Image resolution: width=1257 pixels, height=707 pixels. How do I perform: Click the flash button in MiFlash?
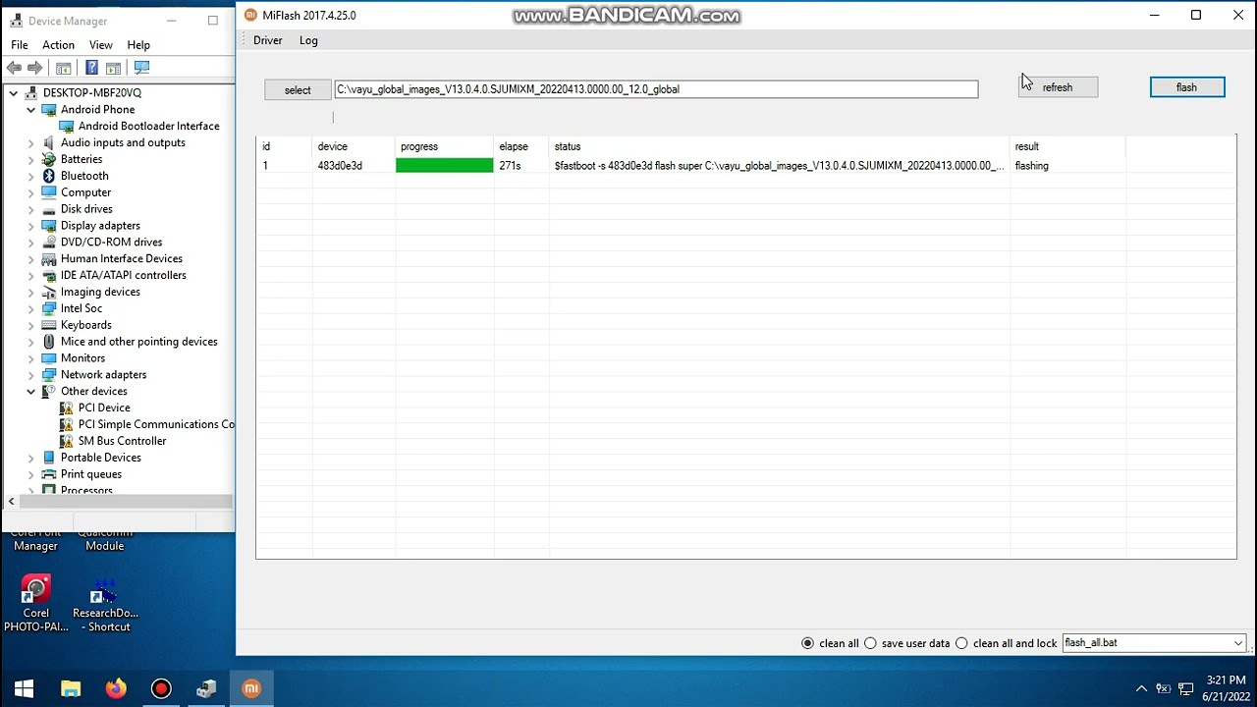pos(1186,87)
